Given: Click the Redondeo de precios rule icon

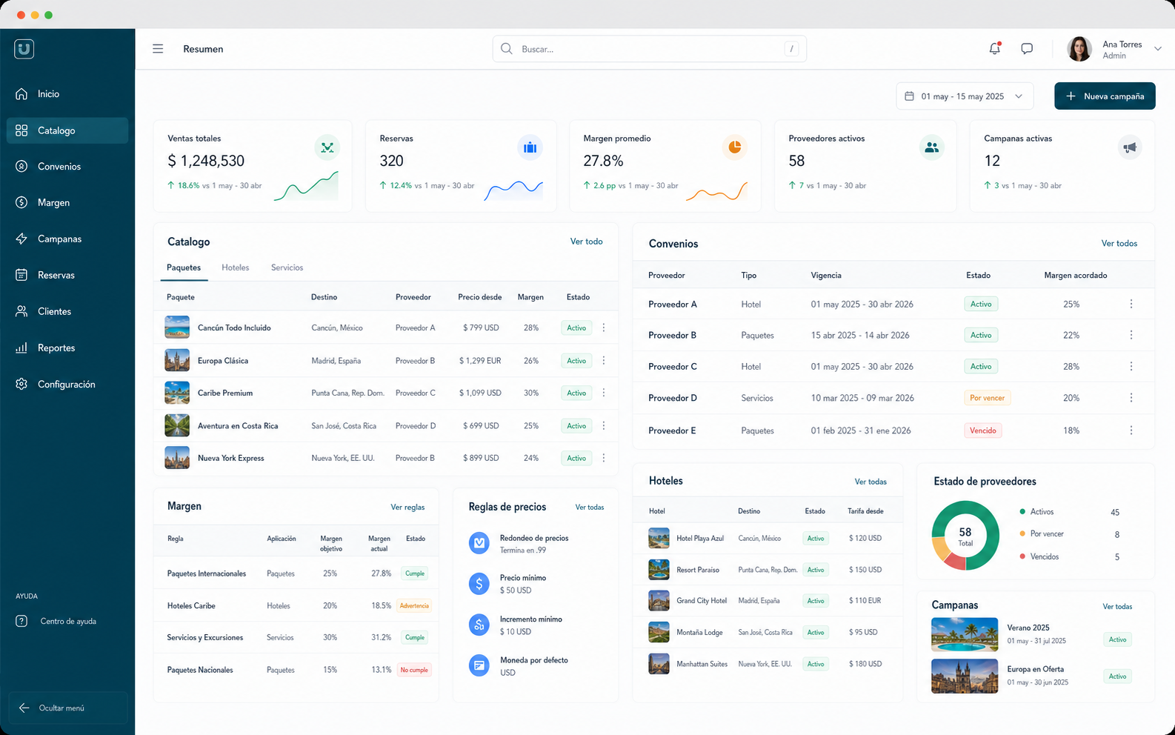Looking at the screenshot, I should coord(479,543).
